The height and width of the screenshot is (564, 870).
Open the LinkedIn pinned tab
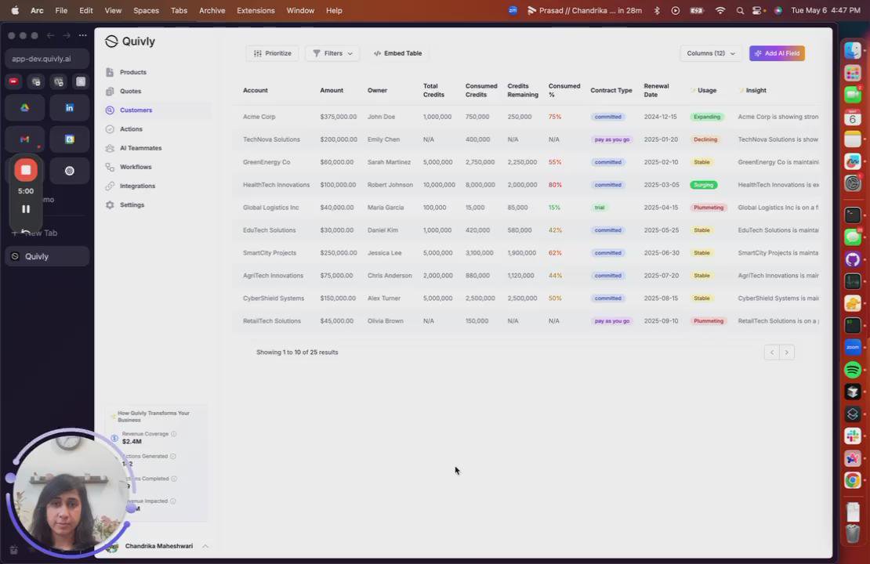point(69,107)
